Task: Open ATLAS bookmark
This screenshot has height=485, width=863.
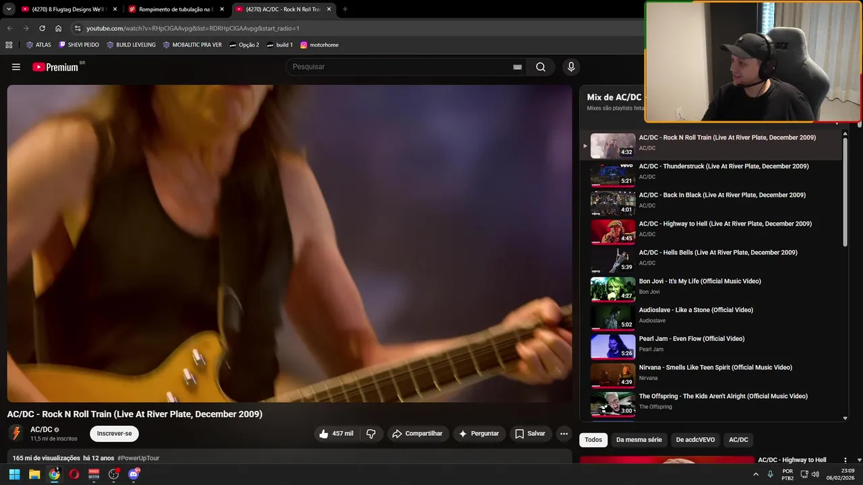Action: coord(38,45)
